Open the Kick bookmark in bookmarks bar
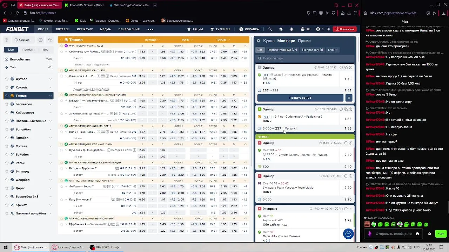The width and height of the screenshot is (449, 252). [80, 21]
